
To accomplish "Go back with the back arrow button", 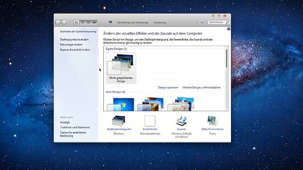I will click(x=58, y=23).
